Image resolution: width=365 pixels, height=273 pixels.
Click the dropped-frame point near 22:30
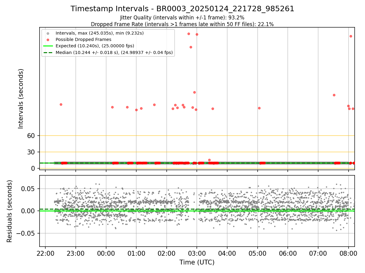tap(61, 104)
